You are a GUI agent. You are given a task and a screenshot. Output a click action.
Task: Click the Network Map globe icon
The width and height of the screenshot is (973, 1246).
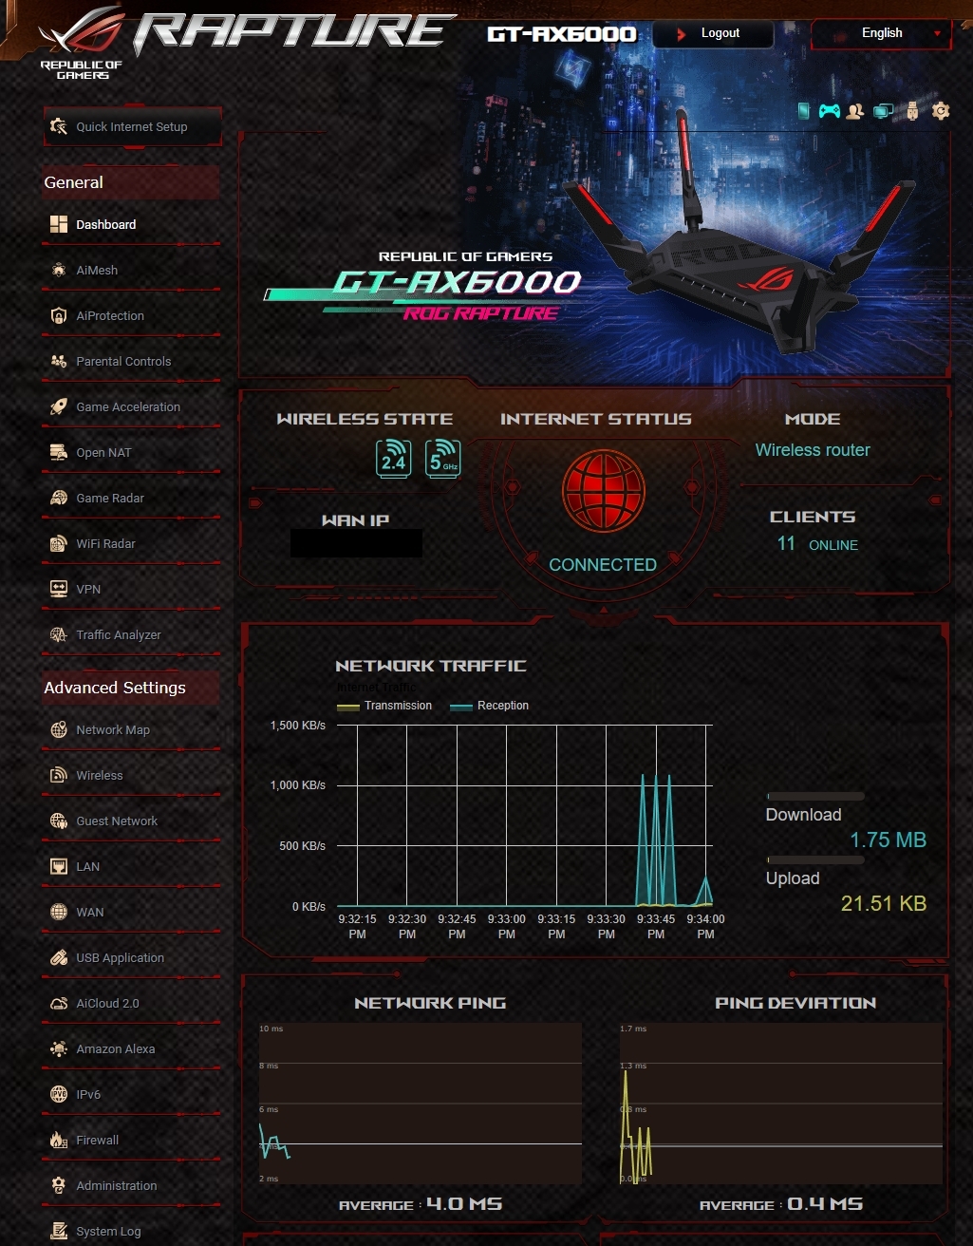pos(59,729)
